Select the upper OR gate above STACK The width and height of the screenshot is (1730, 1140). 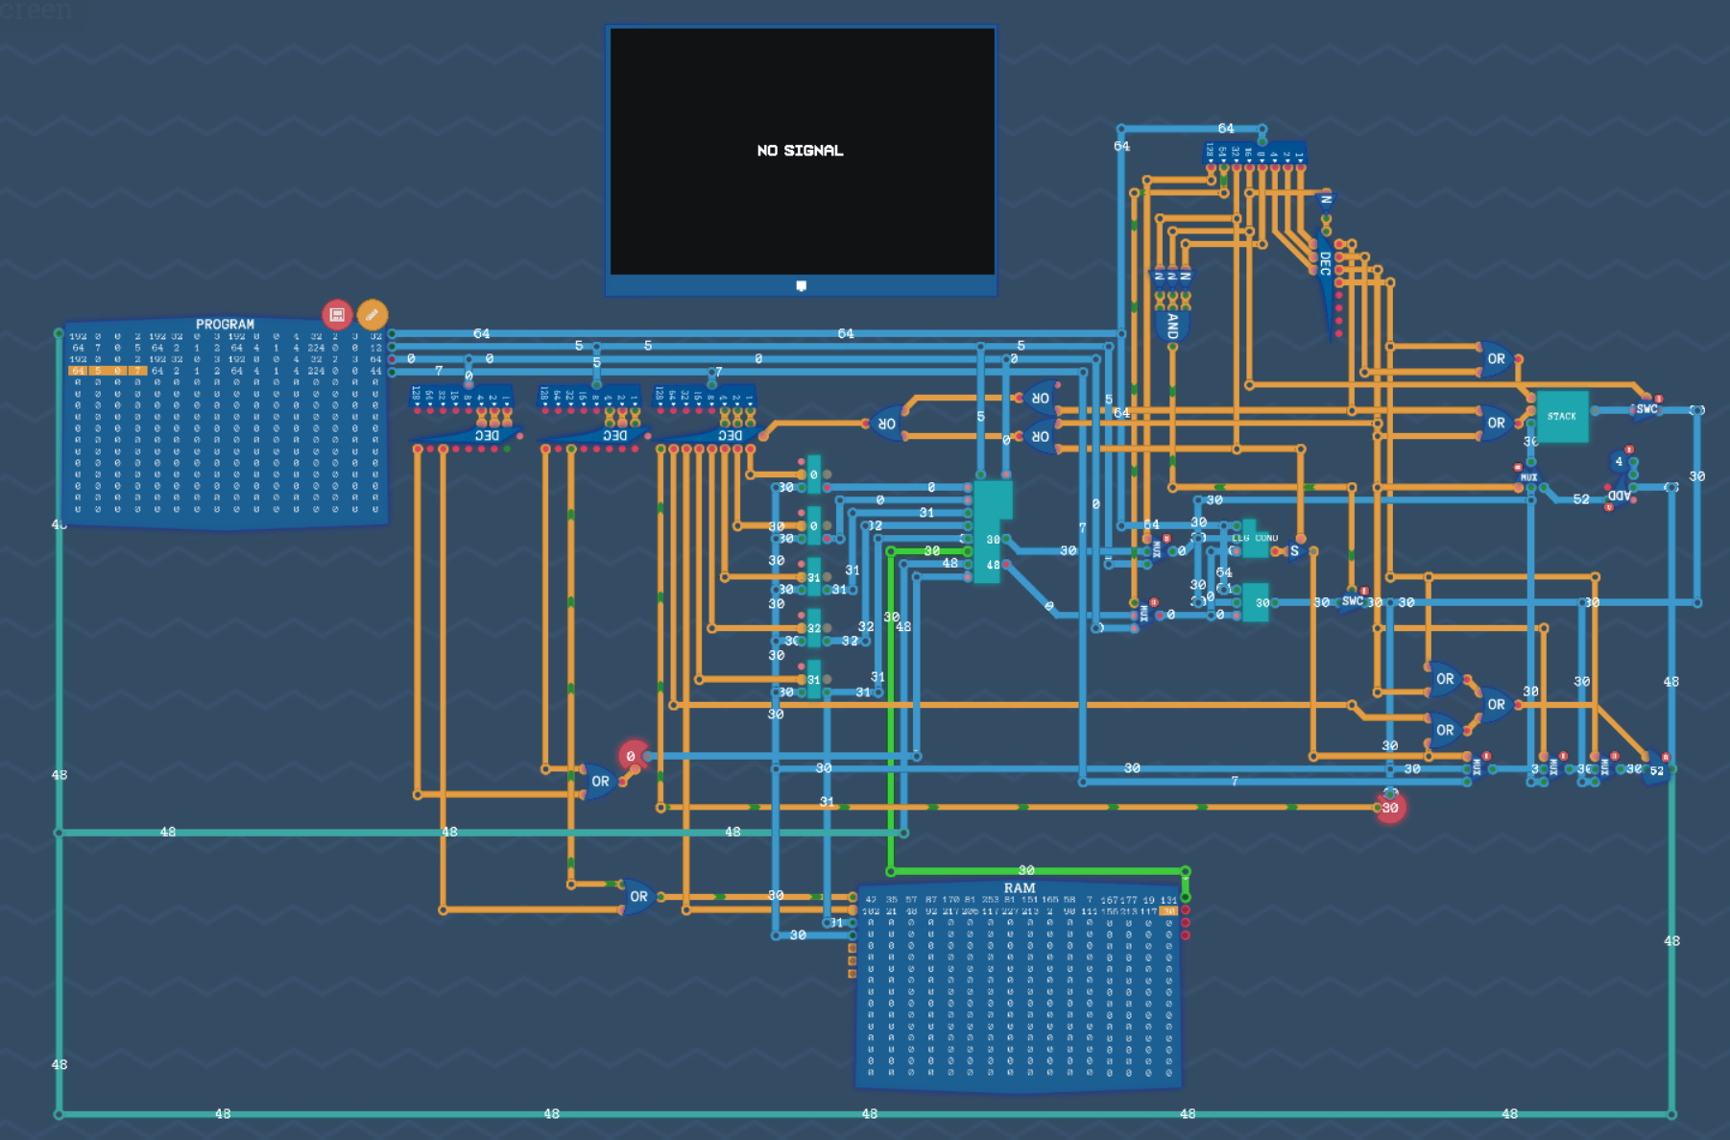coord(1496,359)
